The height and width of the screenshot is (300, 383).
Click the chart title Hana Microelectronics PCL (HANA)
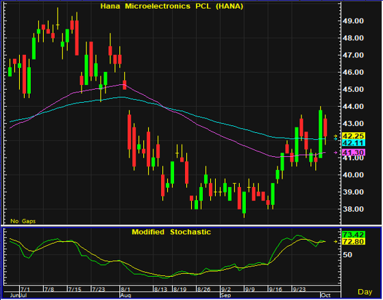pos(172,6)
